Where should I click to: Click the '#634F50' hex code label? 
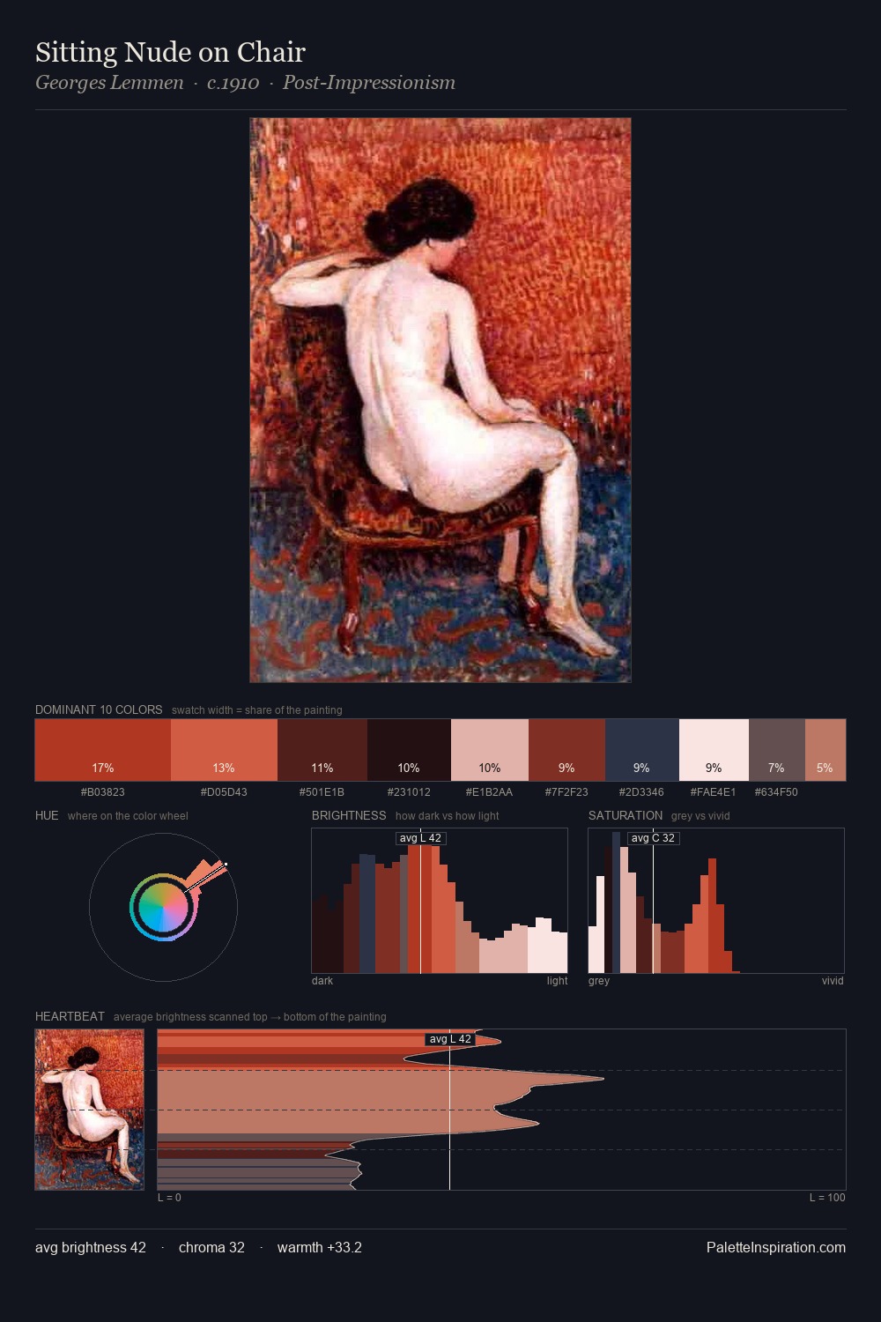(x=776, y=792)
